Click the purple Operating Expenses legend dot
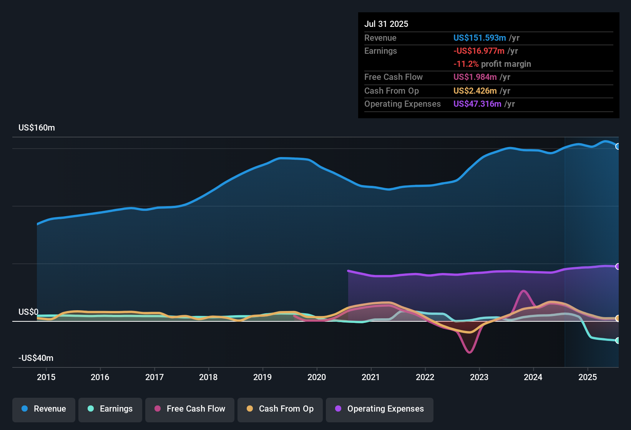 (x=338, y=408)
